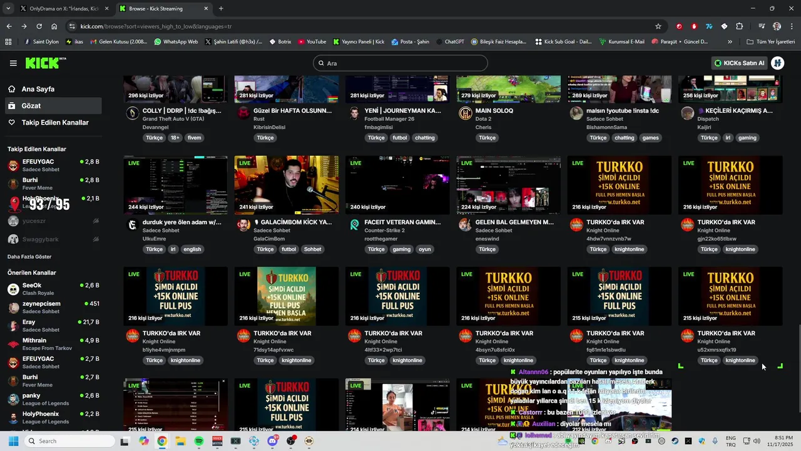Click the english tag under UlkuEmre

coord(192,249)
